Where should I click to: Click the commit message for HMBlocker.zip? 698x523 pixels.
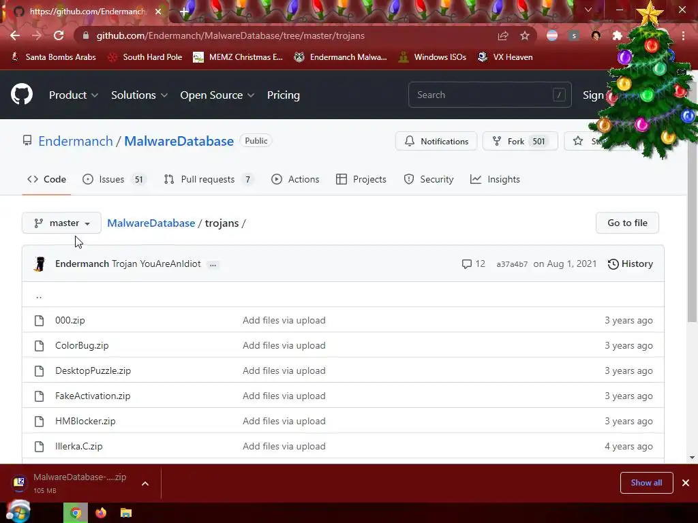click(284, 421)
